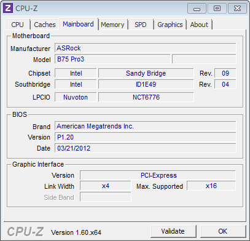This screenshot has width=250, height=241.
Task: Click the ID1E49 southbridge value
Action: click(x=146, y=84)
